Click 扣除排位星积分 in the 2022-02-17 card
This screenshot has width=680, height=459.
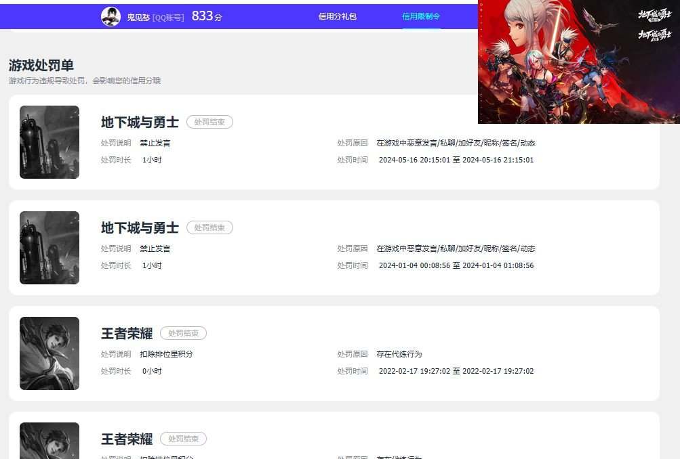(167, 354)
